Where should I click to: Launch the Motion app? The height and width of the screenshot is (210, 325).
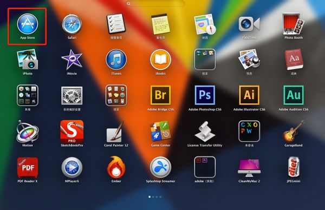(28, 132)
